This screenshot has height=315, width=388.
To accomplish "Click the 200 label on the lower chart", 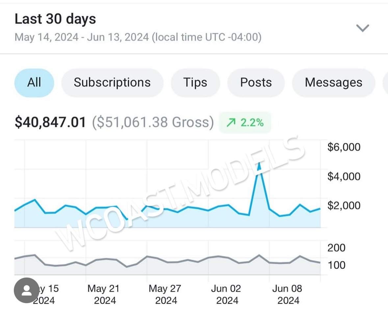I will click(336, 248).
